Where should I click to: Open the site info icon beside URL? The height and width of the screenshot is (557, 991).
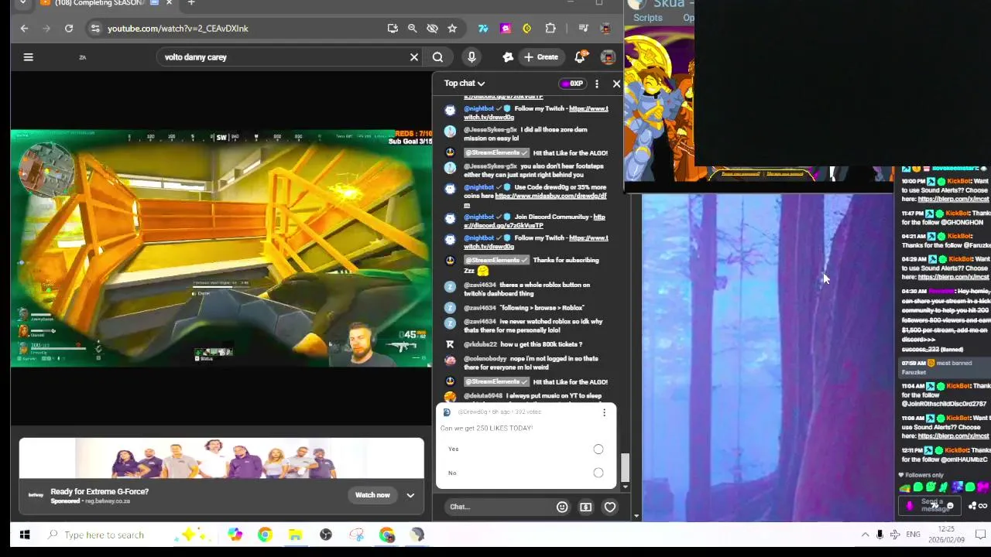[x=94, y=29]
